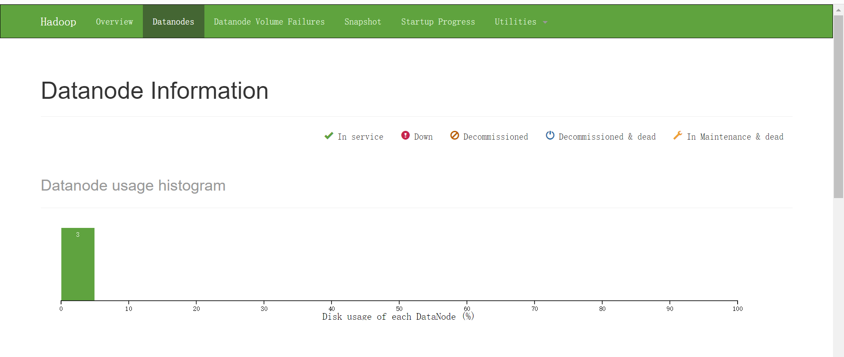Click the 'Datanode usage histogram' heading
The height and width of the screenshot is (357, 844).
[x=133, y=185]
